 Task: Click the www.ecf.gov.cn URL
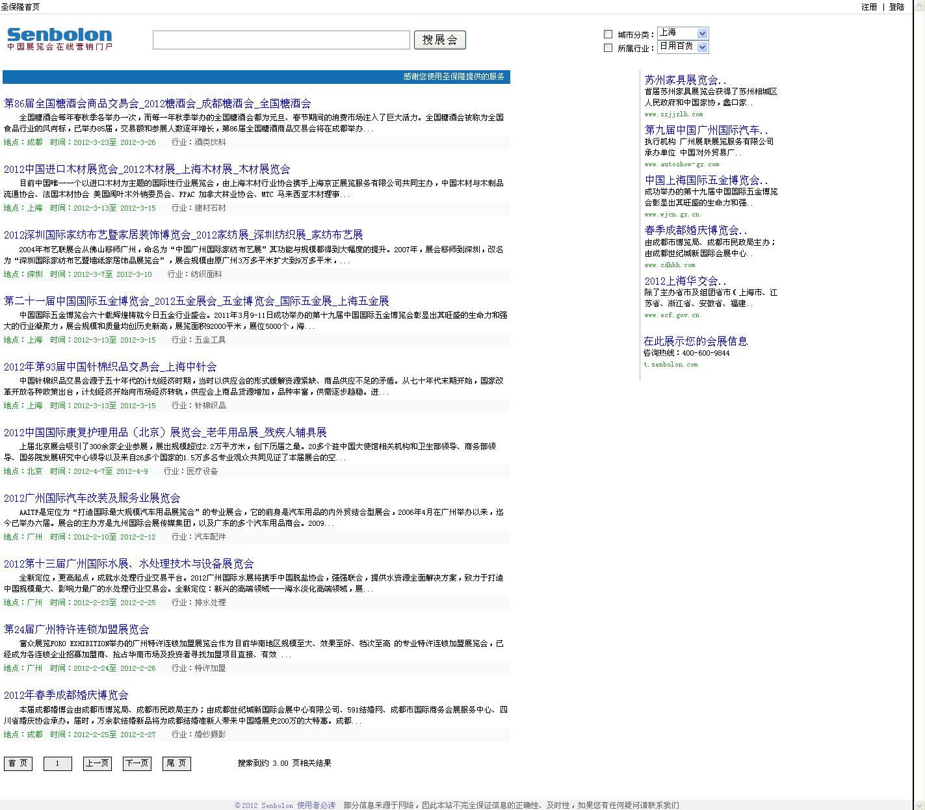coord(672,315)
